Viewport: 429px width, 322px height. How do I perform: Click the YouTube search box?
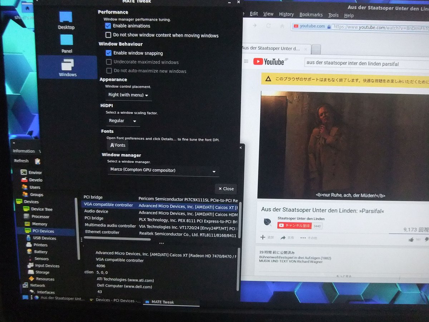pos(366,64)
